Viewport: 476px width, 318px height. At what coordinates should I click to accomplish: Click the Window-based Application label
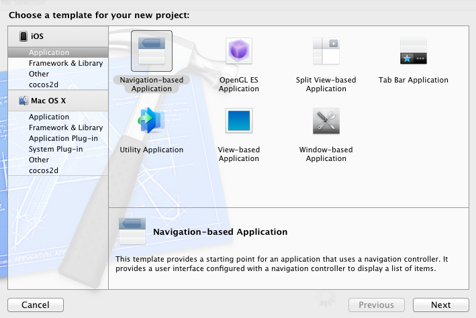click(x=326, y=154)
